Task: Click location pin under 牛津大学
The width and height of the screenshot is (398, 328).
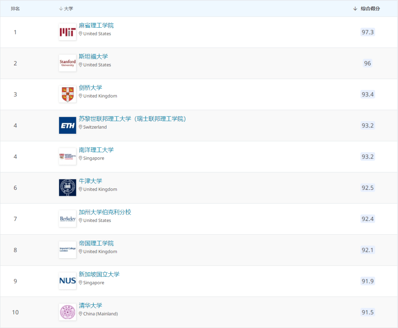Action: [80, 189]
